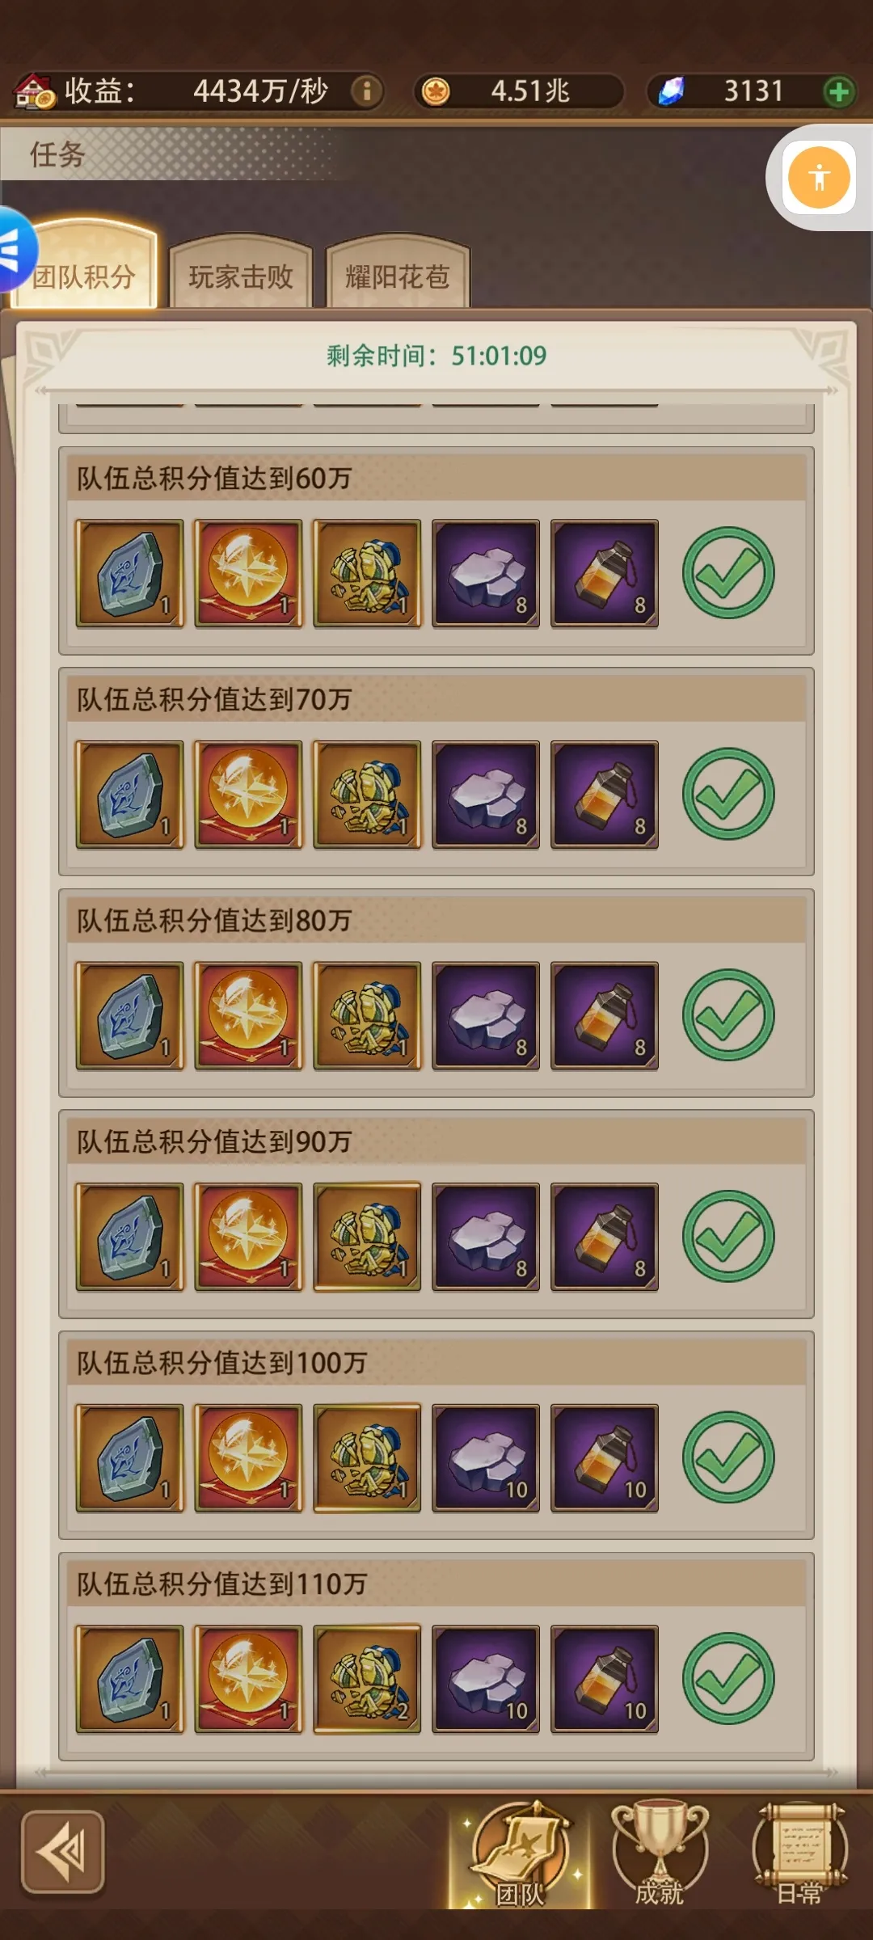Tap the green checkmark for 60万 reward
Image resolution: width=873 pixels, height=1940 pixels.
(x=728, y=573)
